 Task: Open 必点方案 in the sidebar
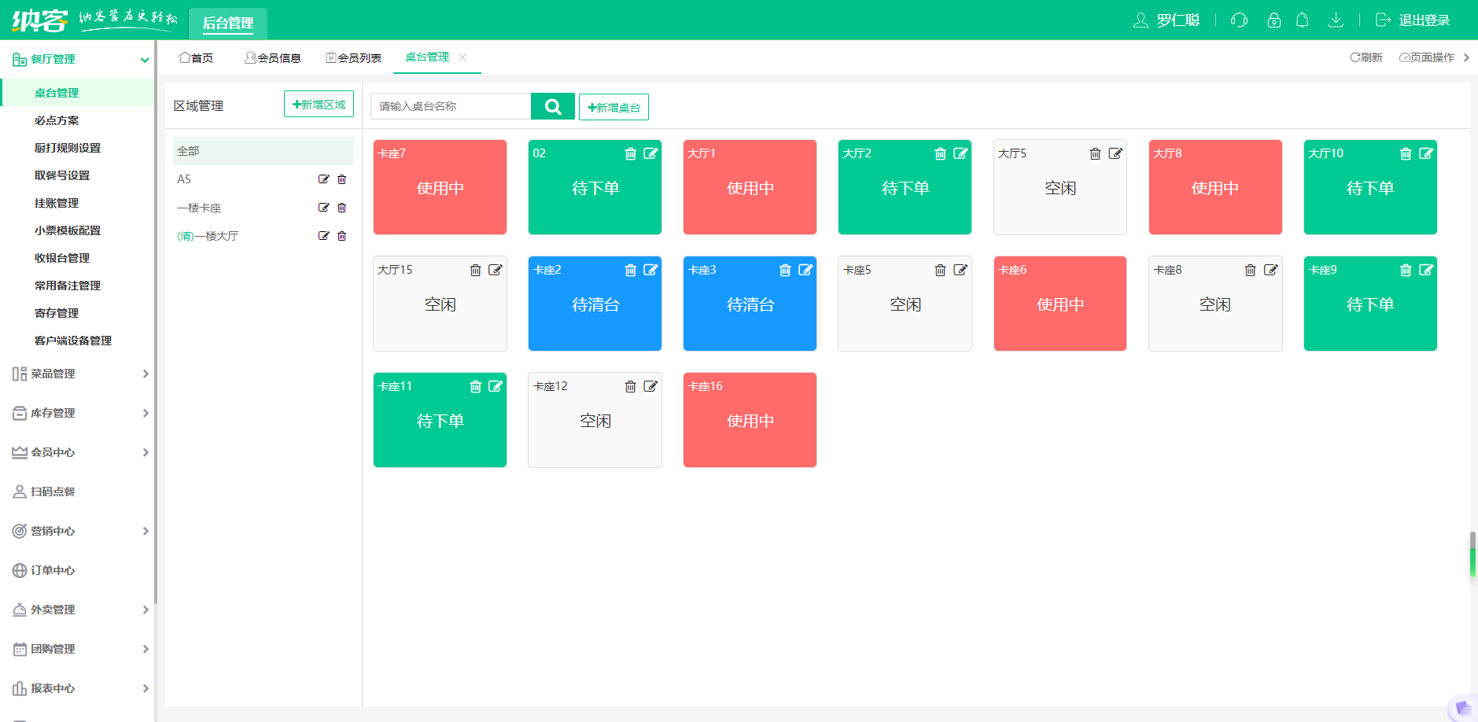coord(57,120)
